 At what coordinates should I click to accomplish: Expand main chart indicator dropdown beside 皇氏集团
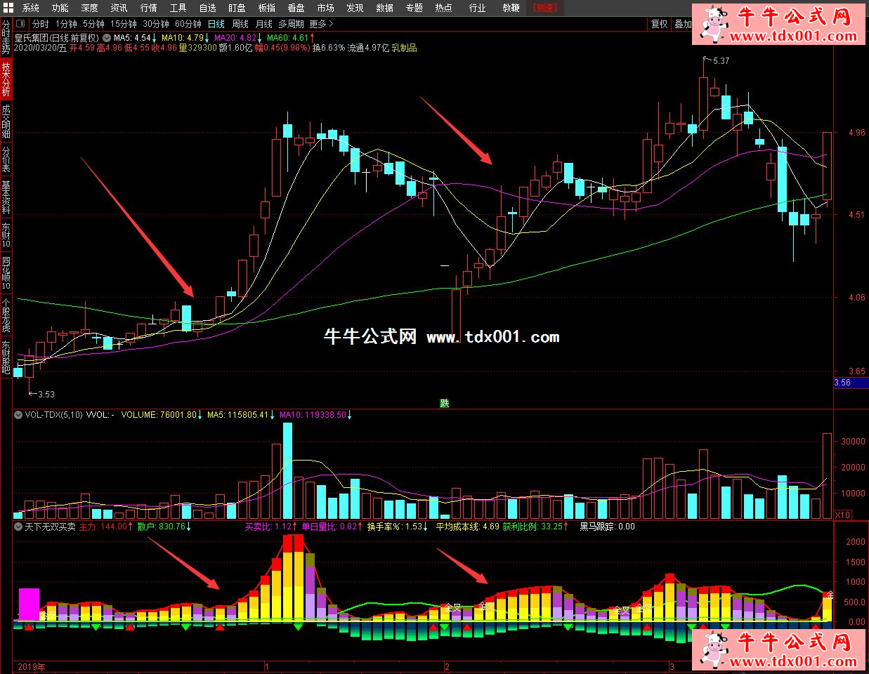pos(106,37)
